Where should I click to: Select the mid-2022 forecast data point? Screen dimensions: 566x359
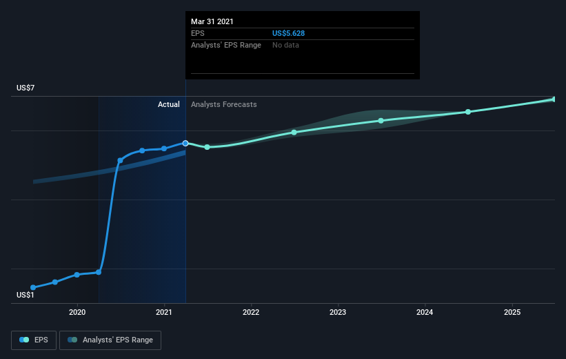(294, 132)
